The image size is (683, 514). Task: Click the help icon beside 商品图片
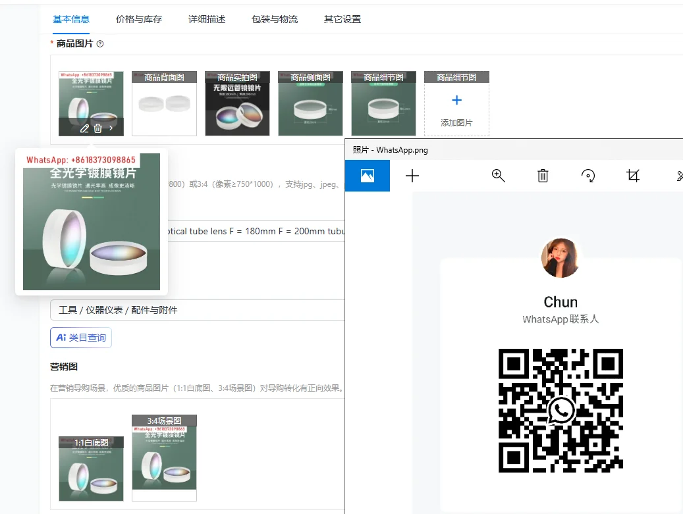pos(100,43)
